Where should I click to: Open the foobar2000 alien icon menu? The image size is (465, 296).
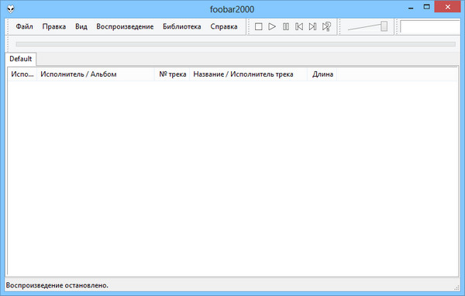[x=11, y=9]
